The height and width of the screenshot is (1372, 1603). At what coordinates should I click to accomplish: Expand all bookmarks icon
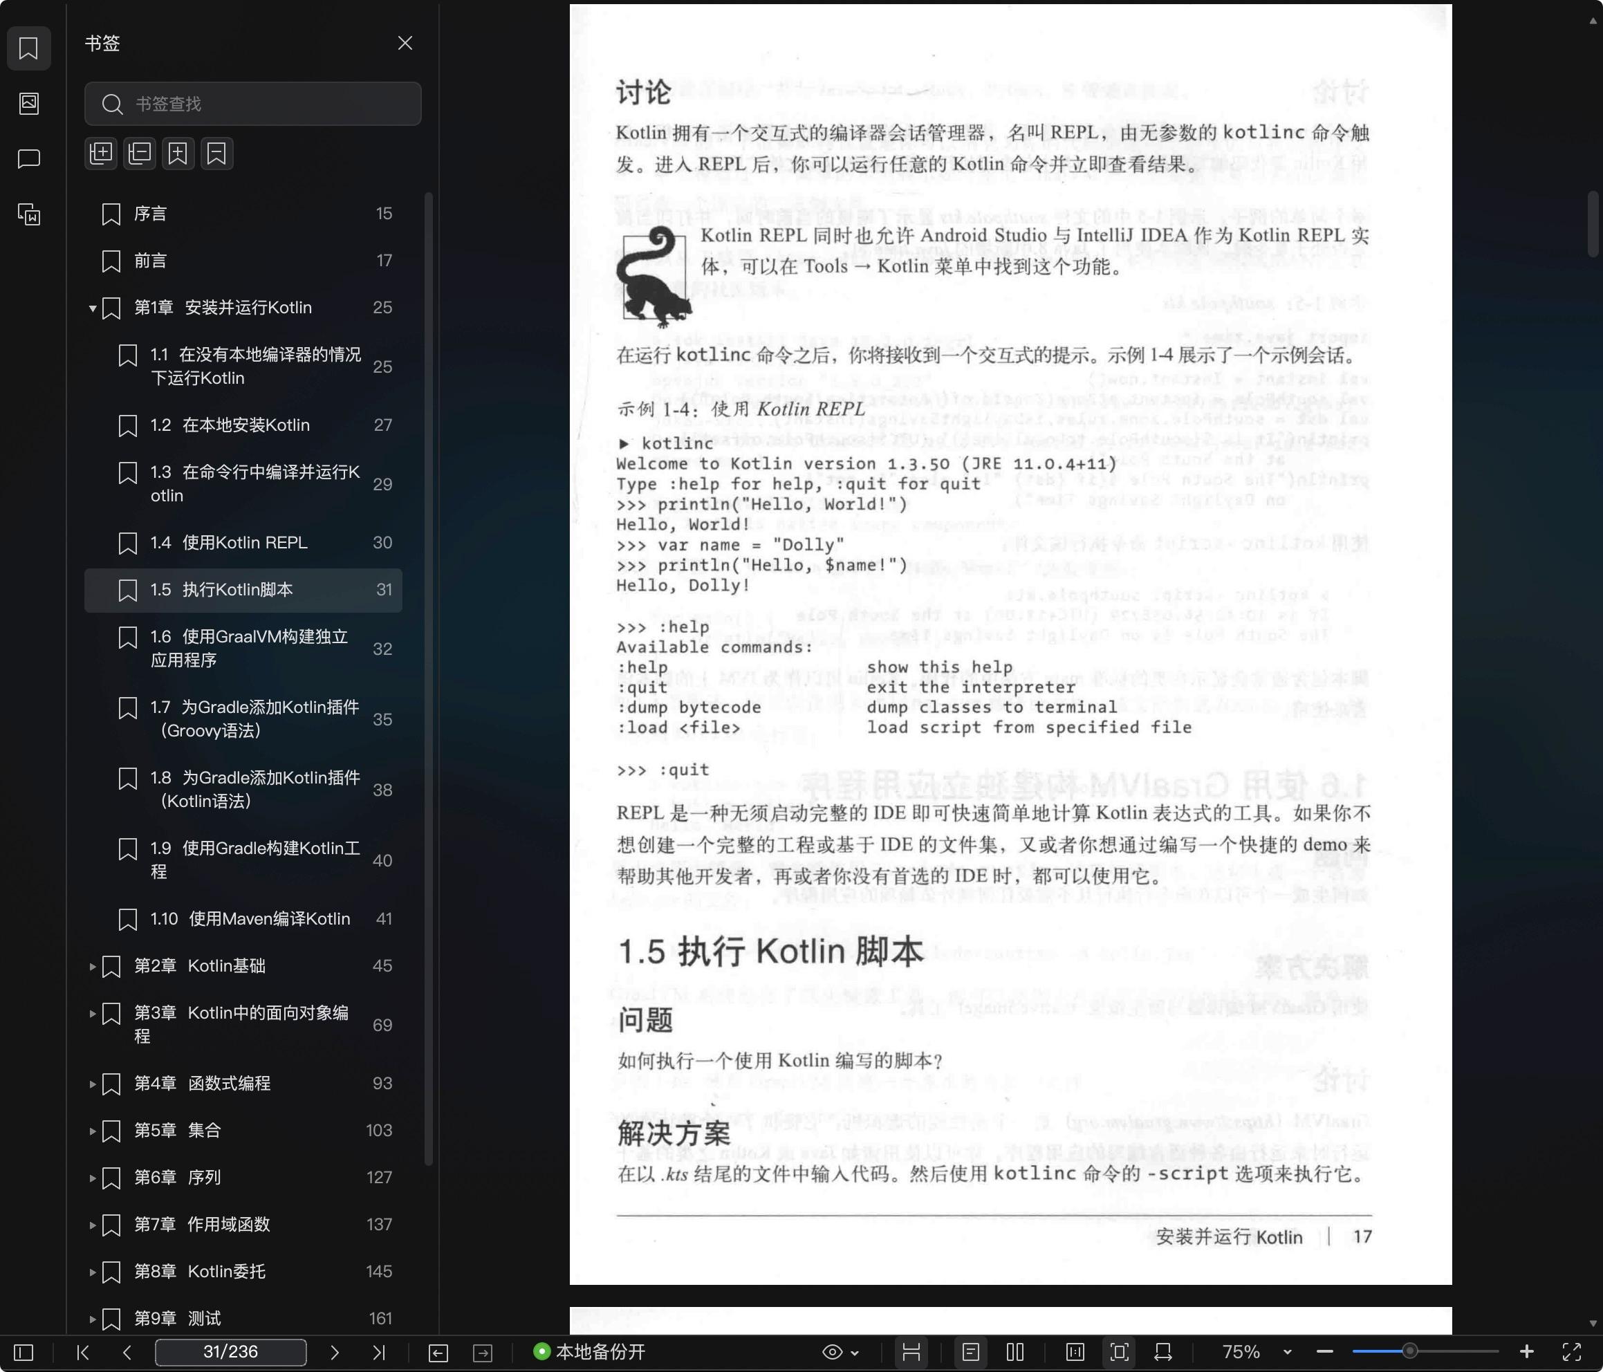(100, 154)
